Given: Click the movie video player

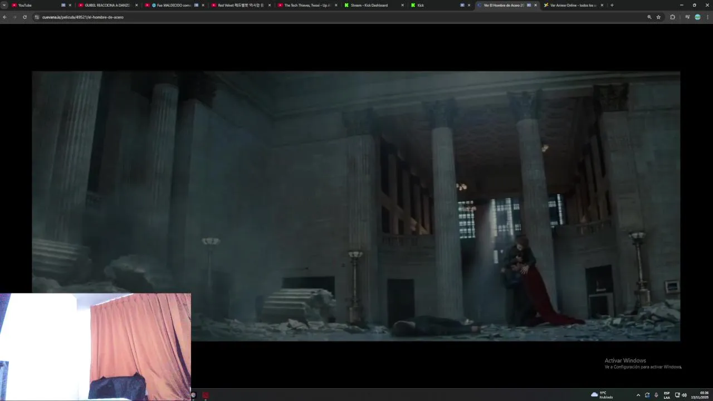Looking at the screenshot, I should 356,206.
